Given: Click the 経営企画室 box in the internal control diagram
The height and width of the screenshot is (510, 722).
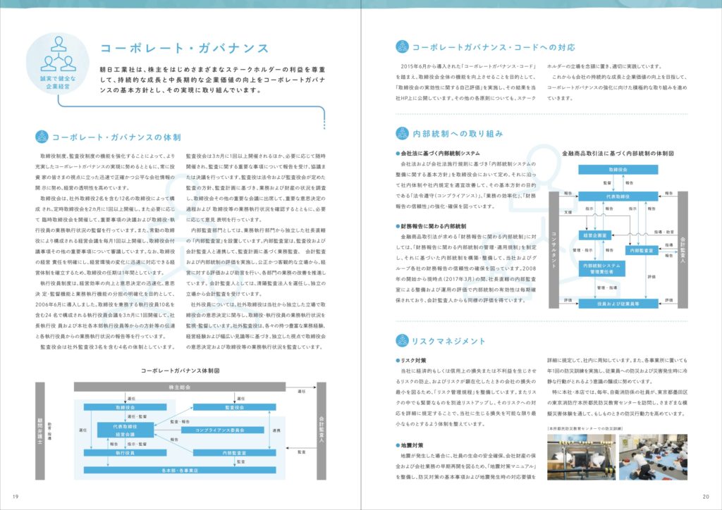Looking at the screenshot, I should (596, 233).
